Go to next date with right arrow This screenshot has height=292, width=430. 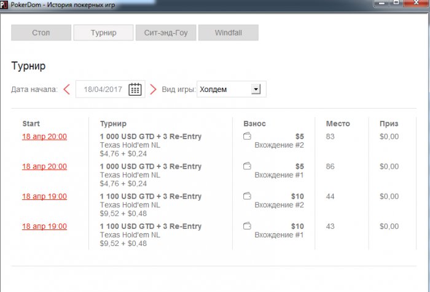click(153, 90)
